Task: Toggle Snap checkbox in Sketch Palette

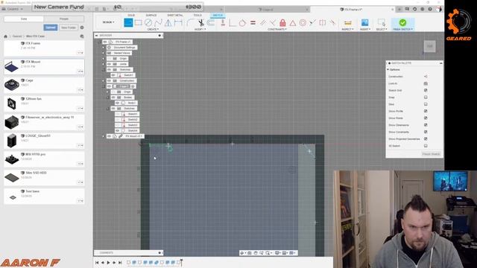Action: (426, 98)
